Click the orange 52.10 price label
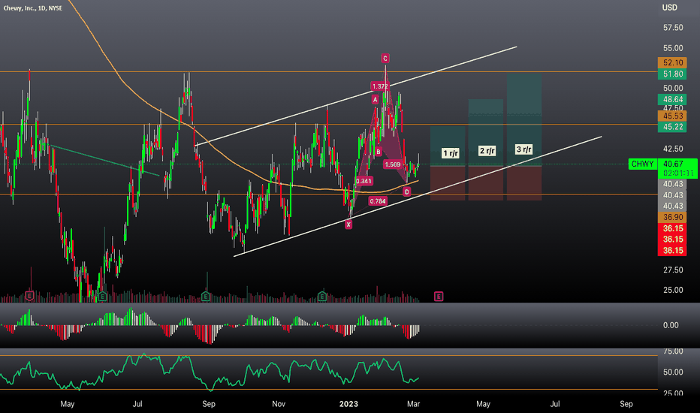 click(672, 62)
